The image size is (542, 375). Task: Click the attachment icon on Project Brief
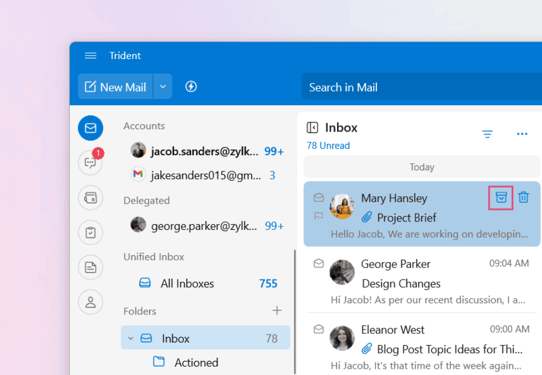click(x=367, y=217)
